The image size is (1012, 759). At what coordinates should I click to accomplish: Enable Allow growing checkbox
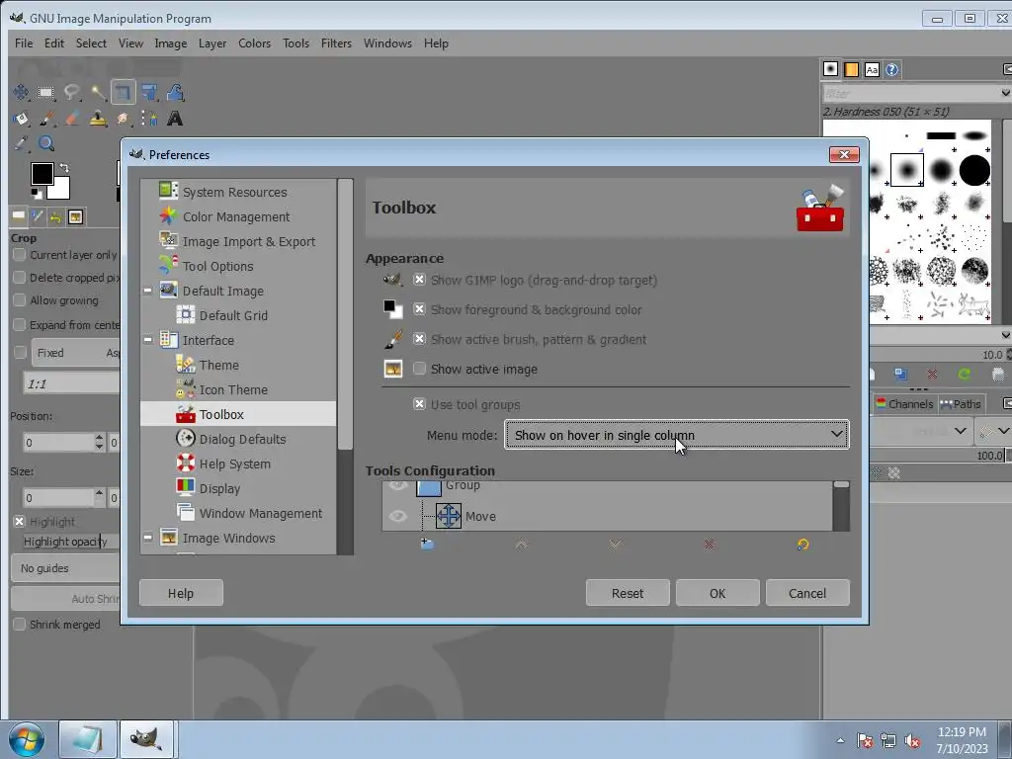20,300
